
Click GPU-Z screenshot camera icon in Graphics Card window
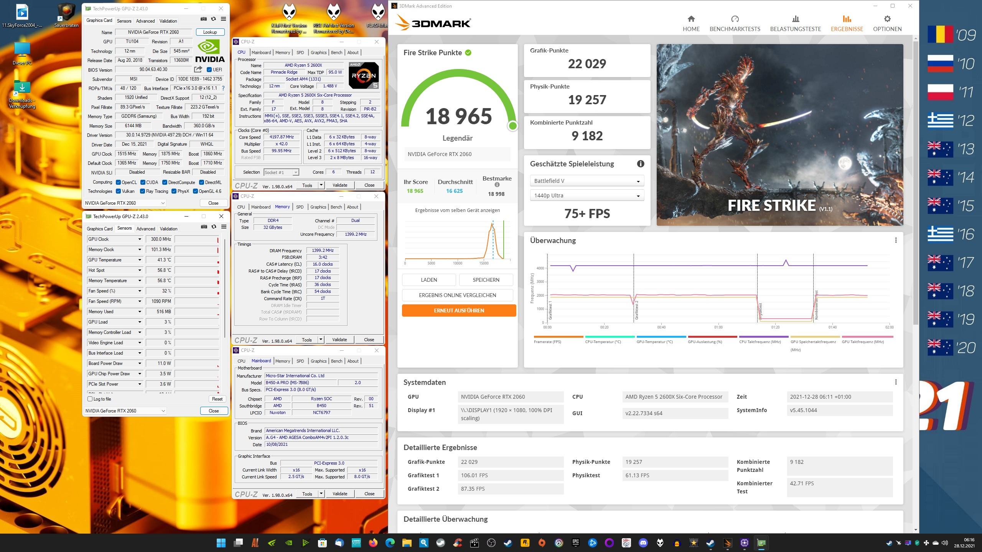(204, 19)
